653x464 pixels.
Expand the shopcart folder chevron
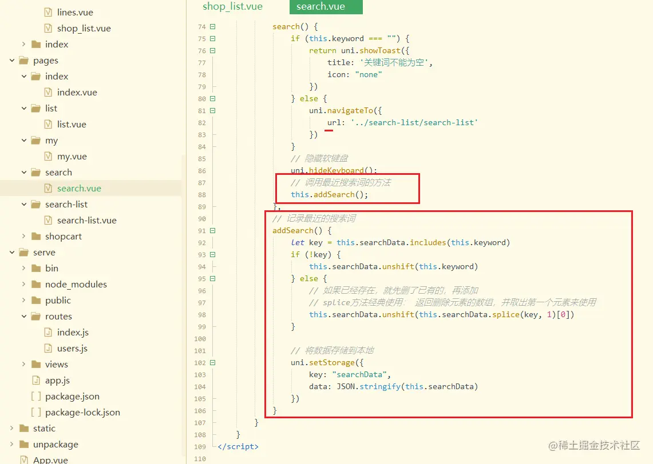(23, 236)
